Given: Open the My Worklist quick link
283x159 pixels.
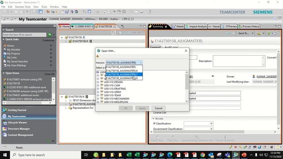Looking at the screenshot, I should tap(13, 49).
